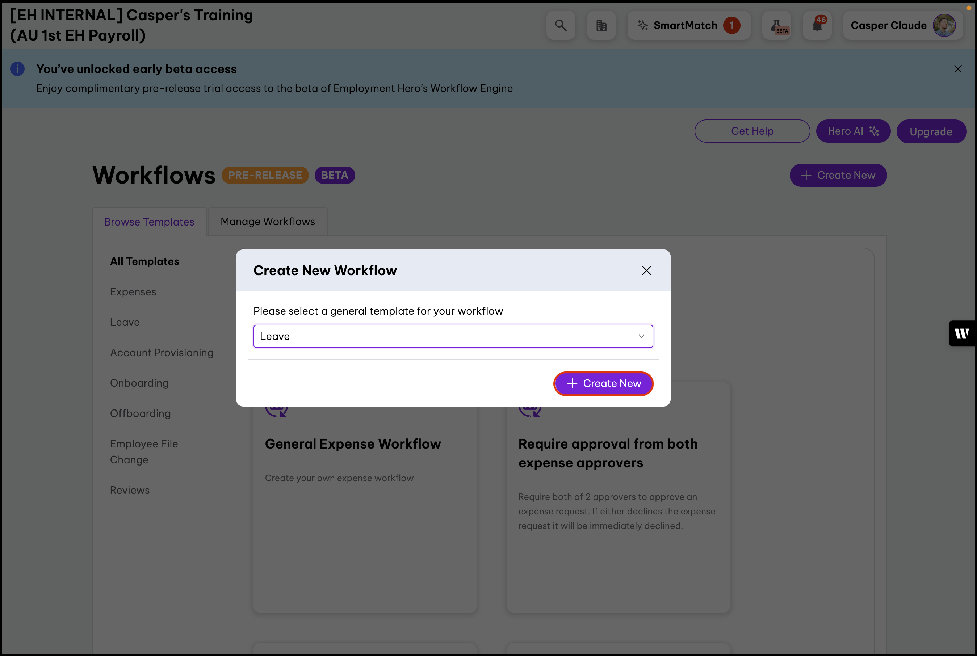The image size is (977, 656).
Task: Select the Browse Templates tab
Action: pos(149,222)
